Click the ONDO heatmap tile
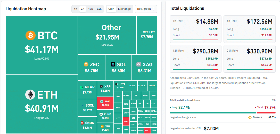Viewport: 280px width, 134px height. coord(134,111)
